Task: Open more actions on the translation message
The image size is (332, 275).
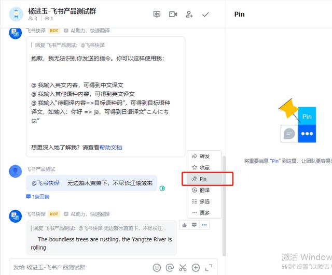Action: click(204, 225)
